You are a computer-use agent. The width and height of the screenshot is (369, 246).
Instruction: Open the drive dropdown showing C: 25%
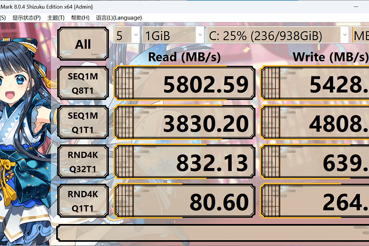(x=278, y=35)
